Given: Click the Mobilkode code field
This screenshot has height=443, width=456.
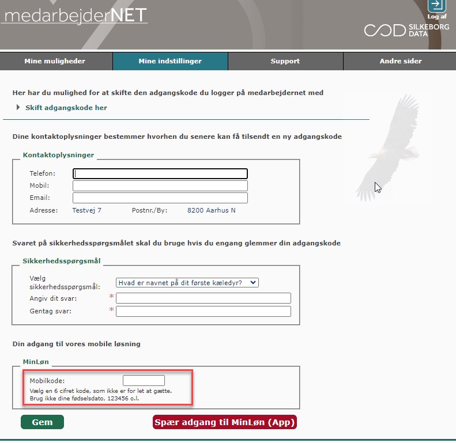Looking at the screenshot, I should 144,381.
